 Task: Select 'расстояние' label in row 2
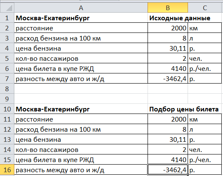click(x=34, y=28)
